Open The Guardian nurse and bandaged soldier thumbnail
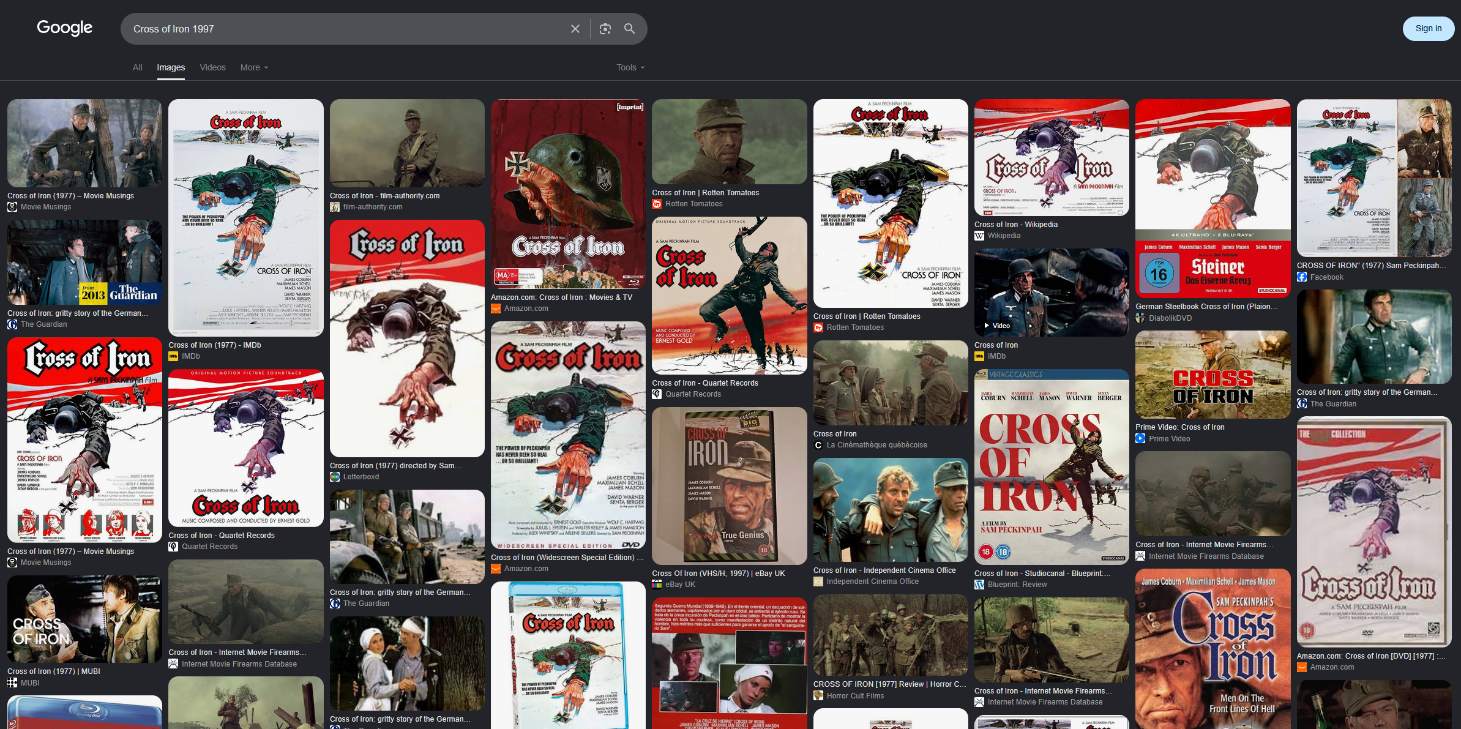 (407, 664)
